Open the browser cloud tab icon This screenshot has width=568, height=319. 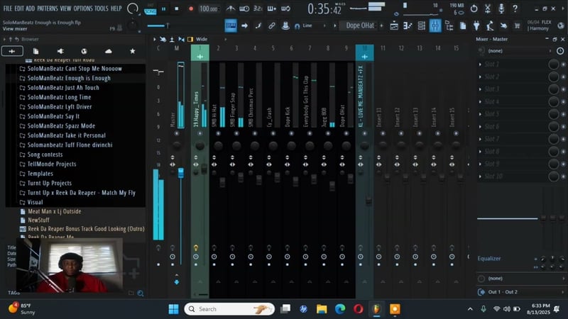click(109, 51)
